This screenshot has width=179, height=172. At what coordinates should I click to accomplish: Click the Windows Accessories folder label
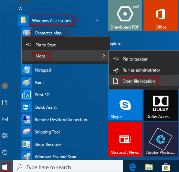pos(51,21)
